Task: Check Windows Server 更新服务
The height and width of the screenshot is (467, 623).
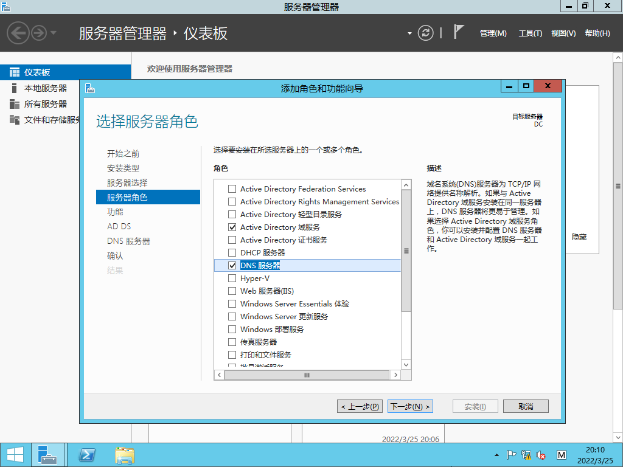Action: (x=232, y=316)
